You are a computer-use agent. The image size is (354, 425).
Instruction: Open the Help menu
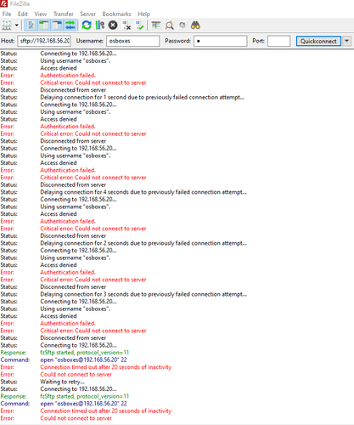click(x=143, y=14)
